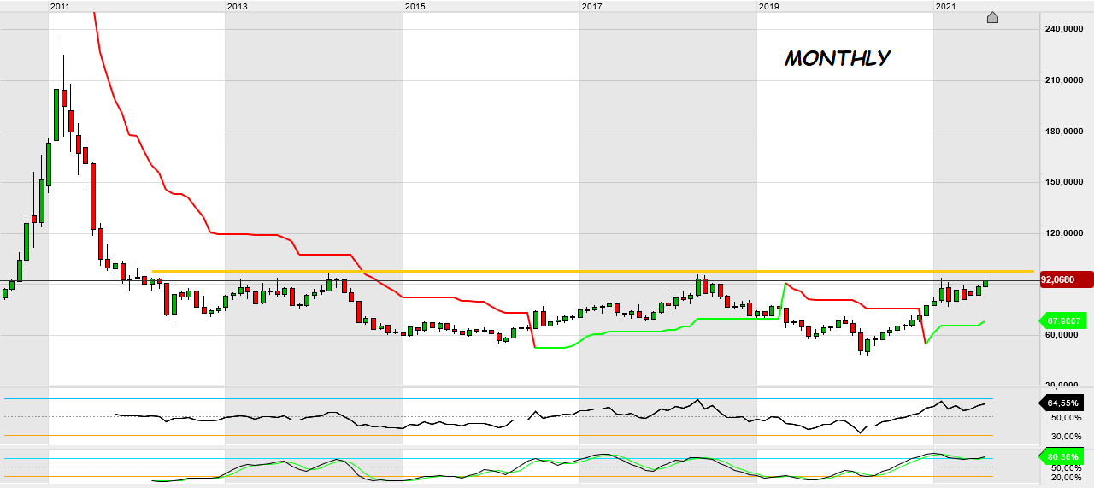Viewport: 1094px width, 488px height.
Task: Click the 2013 label on time axis
Action: (237, 6)
